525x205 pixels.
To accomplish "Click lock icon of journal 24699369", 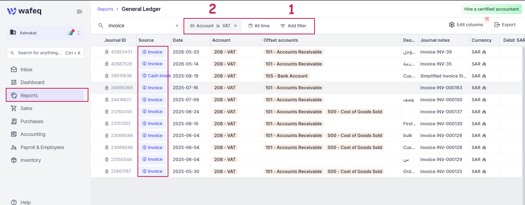I will click(107, 88).
